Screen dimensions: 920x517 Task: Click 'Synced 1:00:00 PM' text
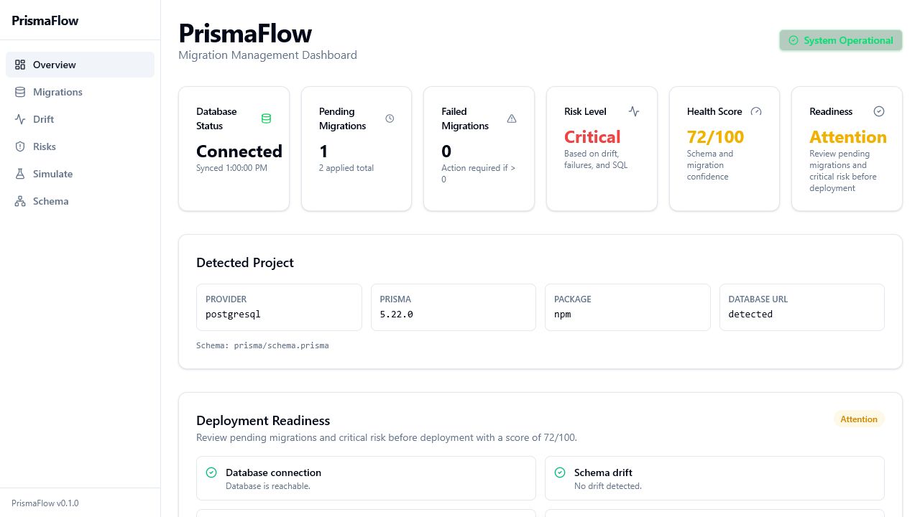(x=231, y=168)
